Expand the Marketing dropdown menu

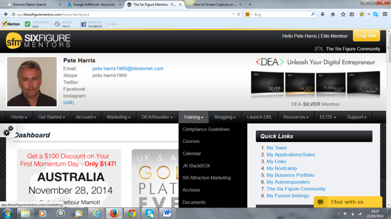point(119,117)
